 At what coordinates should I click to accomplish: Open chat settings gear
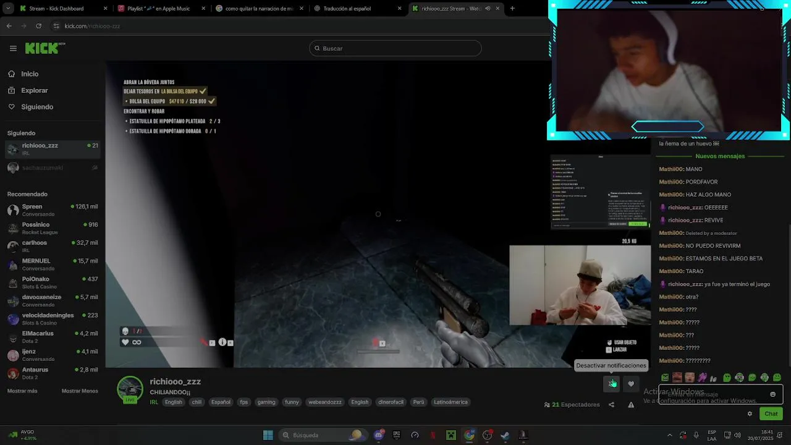pos(750,414)
